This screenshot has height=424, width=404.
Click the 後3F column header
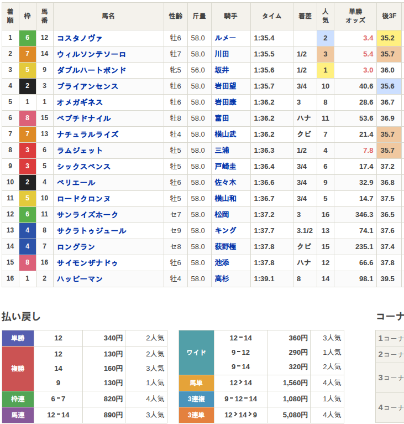click(x=387, y=17)
